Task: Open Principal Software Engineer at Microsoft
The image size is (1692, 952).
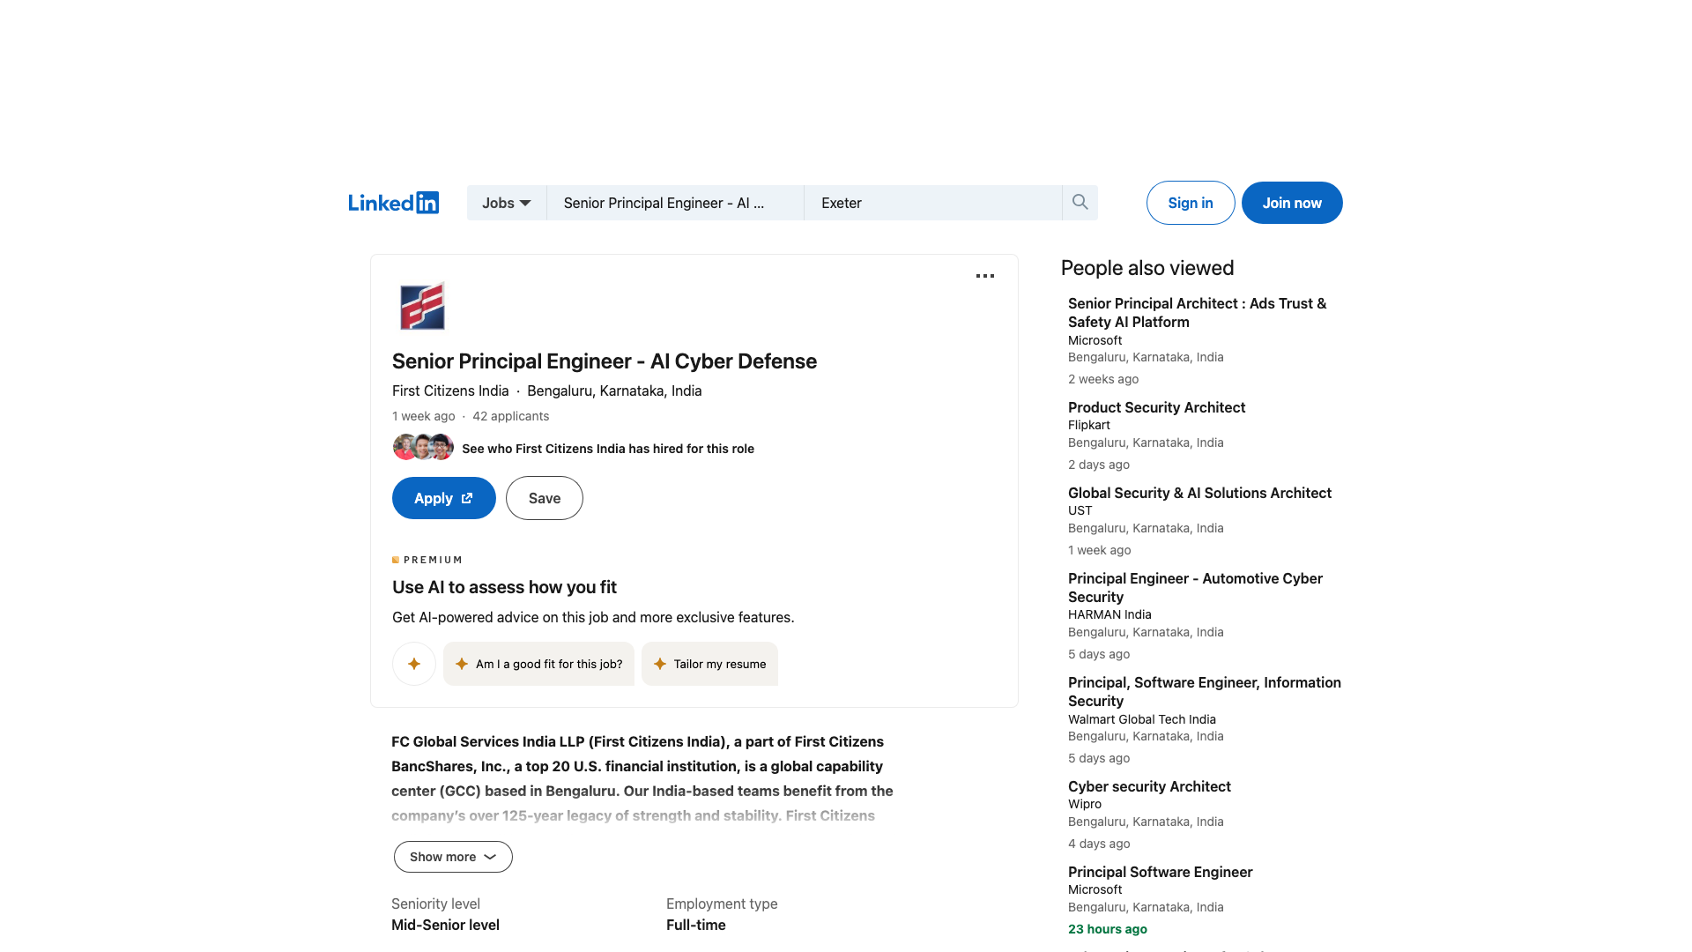Action: (x=1160, y=872)
